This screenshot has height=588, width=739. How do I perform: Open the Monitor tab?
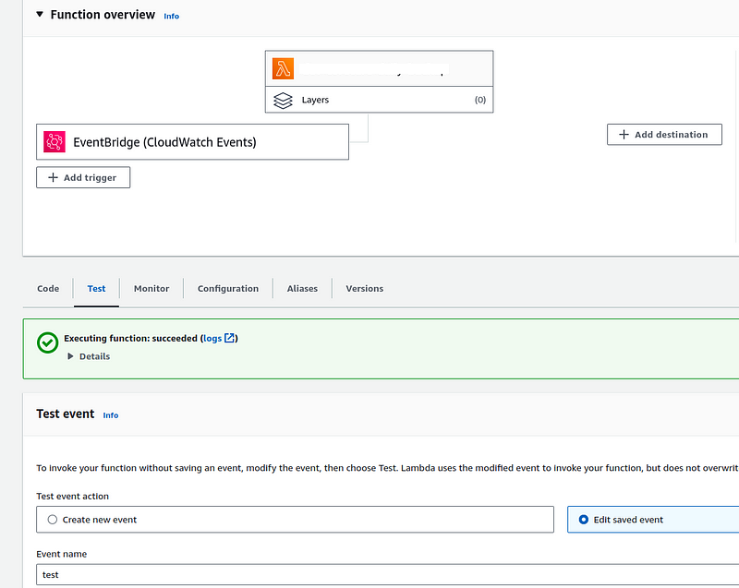pos(151,288)
